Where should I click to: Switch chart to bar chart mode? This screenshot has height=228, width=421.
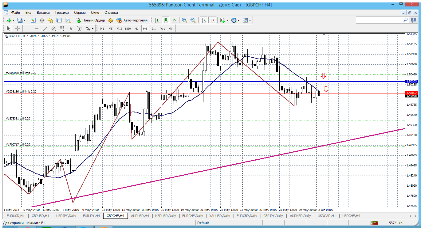click(x=157, y=20)
